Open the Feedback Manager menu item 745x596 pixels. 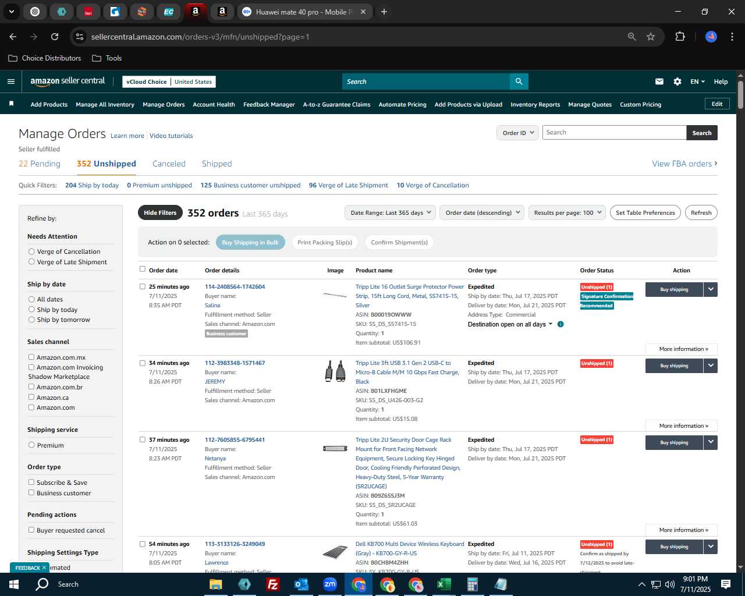tap(269, 104)
